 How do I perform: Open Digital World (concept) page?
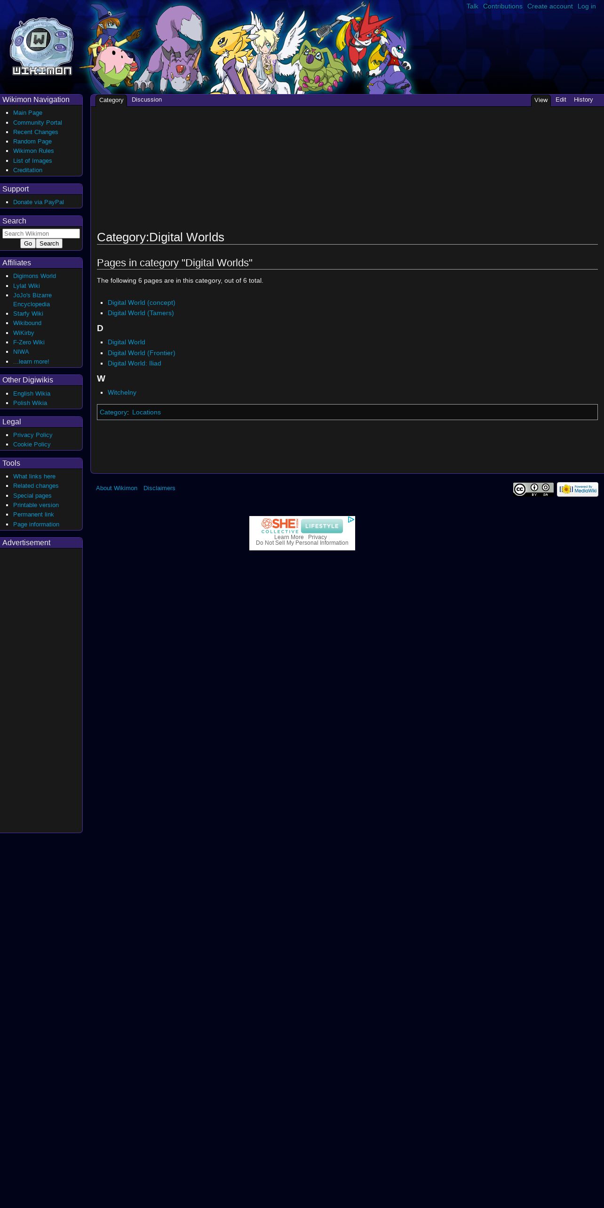click(x=142, y=302)
